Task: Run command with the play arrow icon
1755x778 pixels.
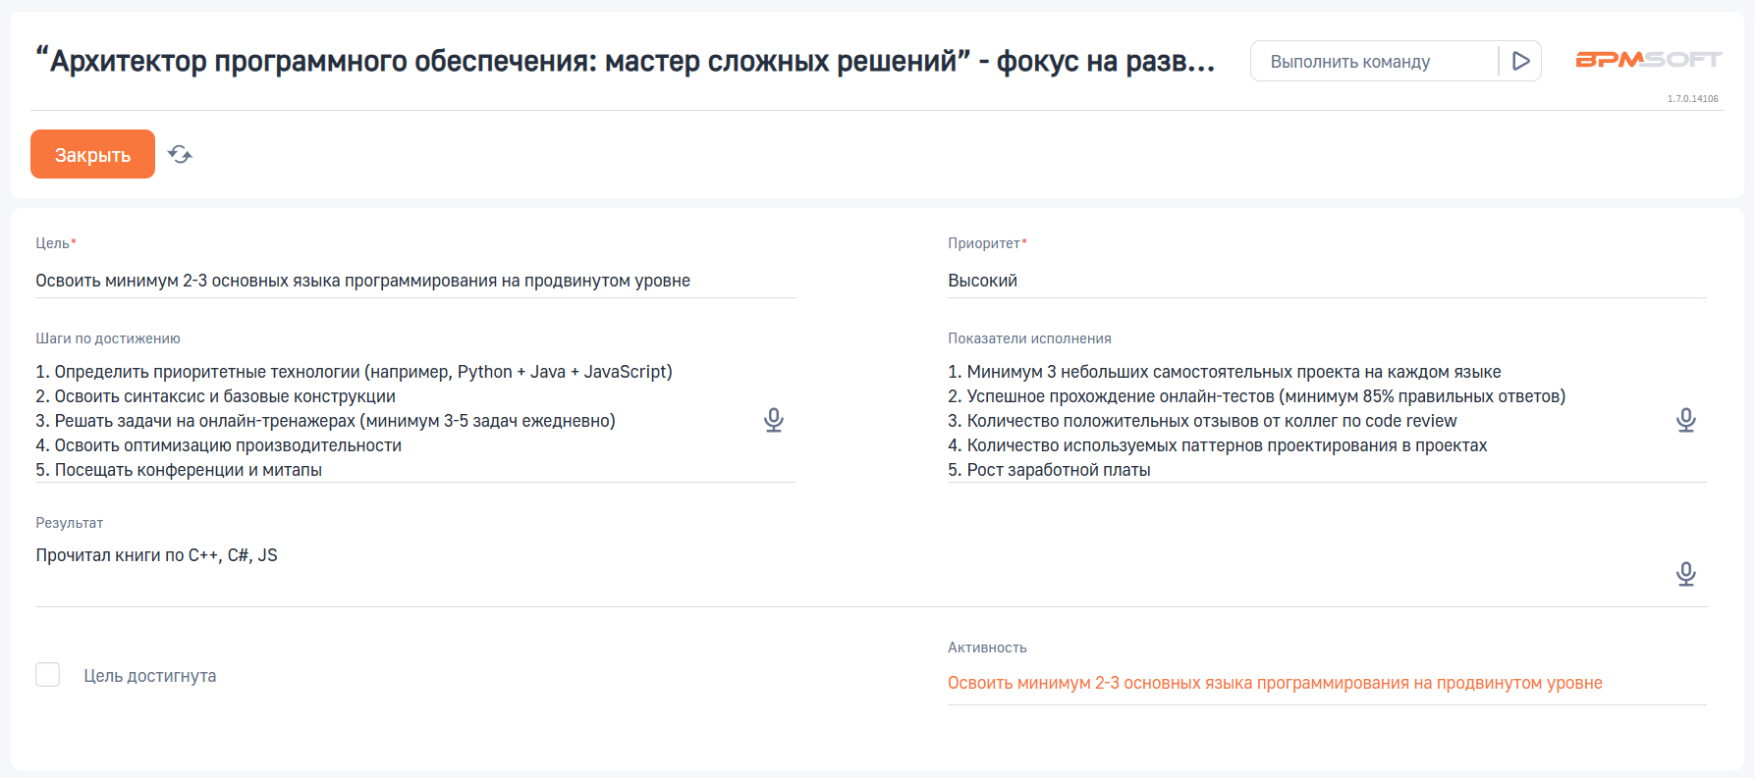Action: (1520, 61)
